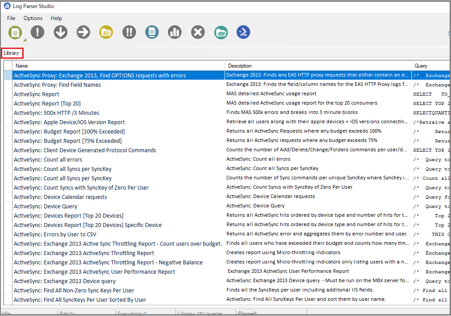Create a new query with the document icon
Screen dimensions: 451x316
tap(15, 32)
